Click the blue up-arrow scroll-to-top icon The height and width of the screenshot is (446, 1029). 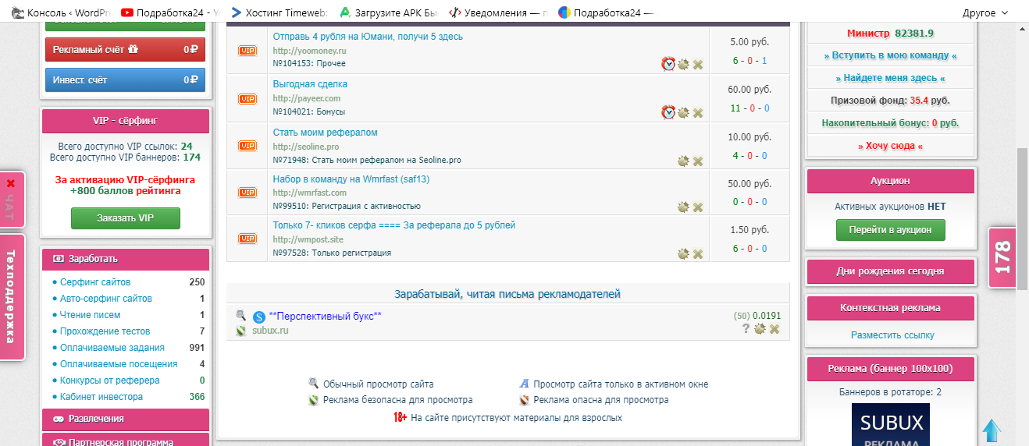click(x=992, y=430)
